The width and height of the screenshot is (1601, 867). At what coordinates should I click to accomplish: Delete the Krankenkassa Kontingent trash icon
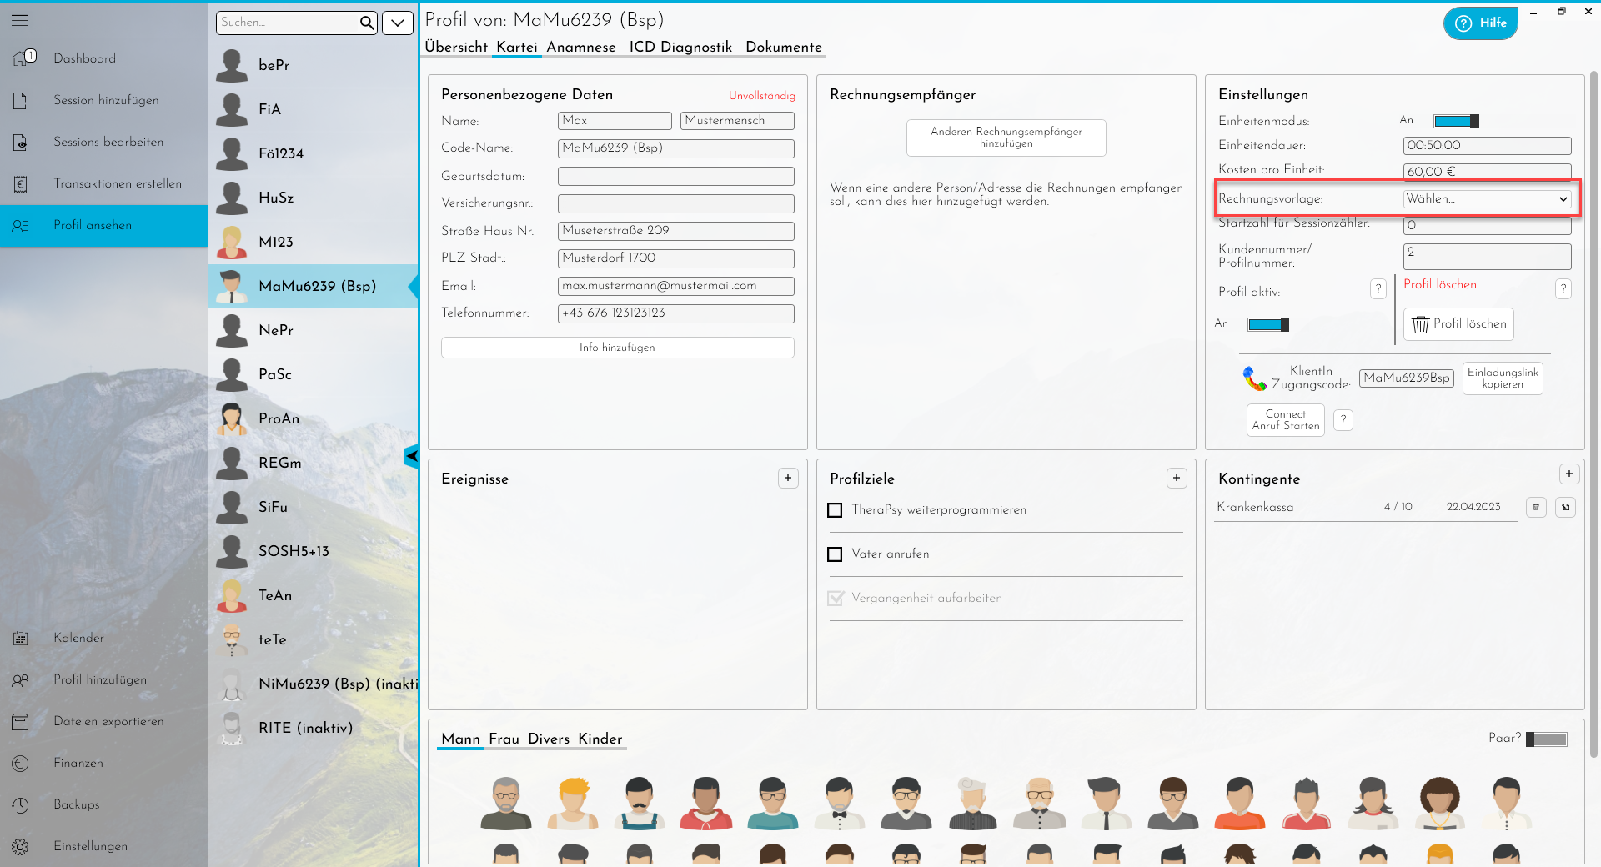[x=1536, y=507]
